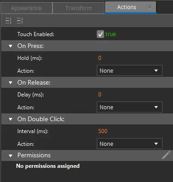
Task: Edit permissions with the pencil icon
Action: coord(166,155)
